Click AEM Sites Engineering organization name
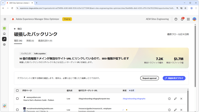 click(x=157, y=19)
